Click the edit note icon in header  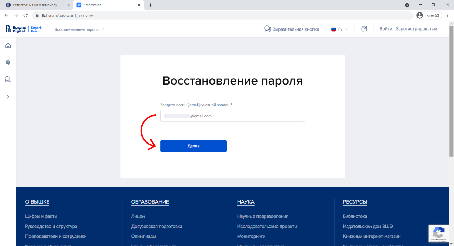pyautogui.click(x=364, y=29)
